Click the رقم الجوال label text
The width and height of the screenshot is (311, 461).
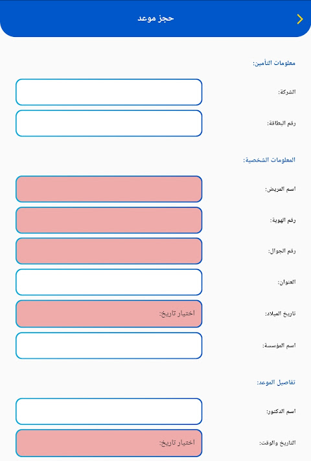[282, 251]
